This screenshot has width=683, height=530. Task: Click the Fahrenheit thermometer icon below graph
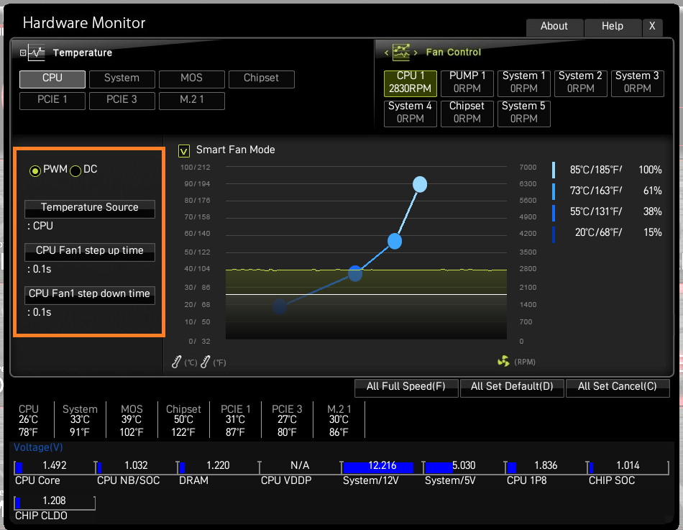pyautogui.click(x=205, y=362)
